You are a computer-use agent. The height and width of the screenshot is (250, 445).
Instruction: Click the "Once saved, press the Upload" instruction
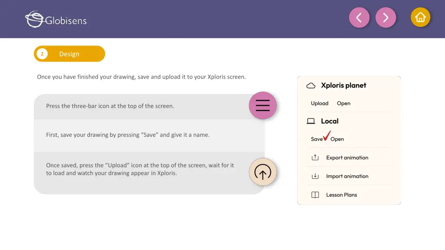pyautogui.click(x=140, y=169)
